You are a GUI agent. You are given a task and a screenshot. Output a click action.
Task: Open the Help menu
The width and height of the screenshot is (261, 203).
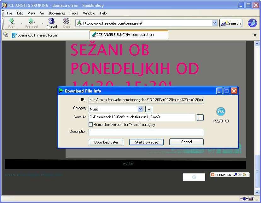point(103,13)
